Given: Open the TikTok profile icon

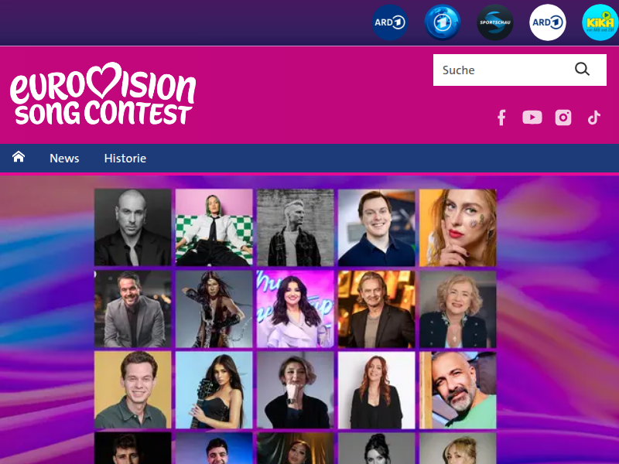Looking at the screenshot, I should tap(594, 118).
